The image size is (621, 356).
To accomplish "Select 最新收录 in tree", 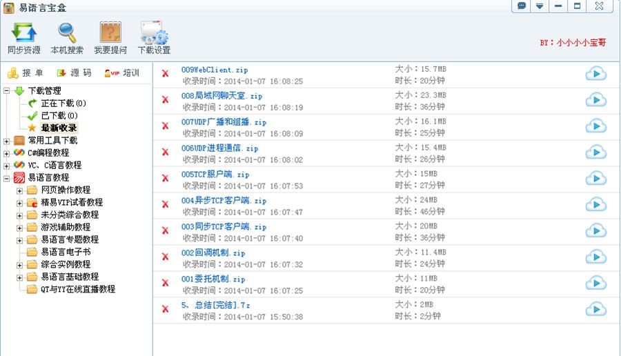I will [x=59, y=128].
